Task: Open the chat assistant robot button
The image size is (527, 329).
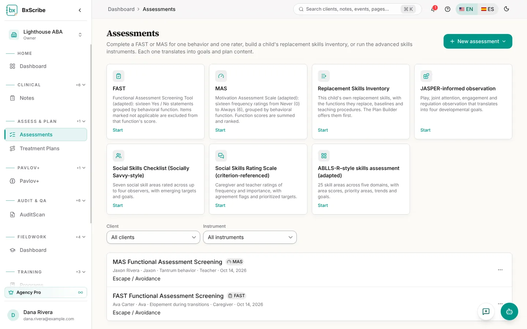Action: [x=509, y=311]
